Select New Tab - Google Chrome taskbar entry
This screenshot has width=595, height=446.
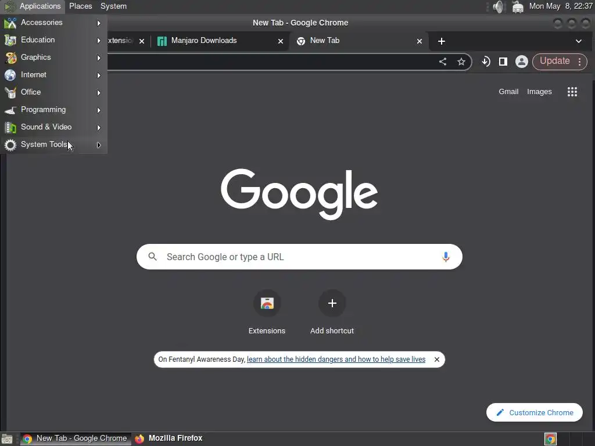click(x=75, y=438)
